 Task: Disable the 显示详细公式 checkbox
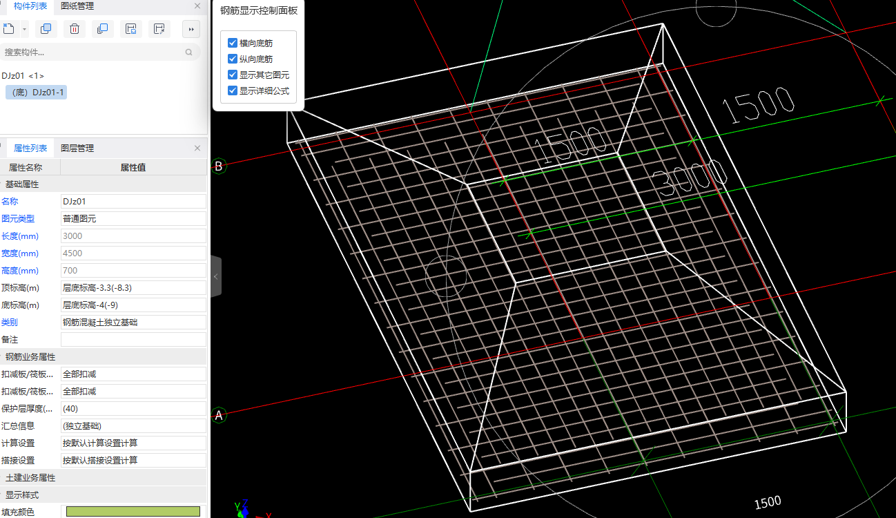coord(233,90)
